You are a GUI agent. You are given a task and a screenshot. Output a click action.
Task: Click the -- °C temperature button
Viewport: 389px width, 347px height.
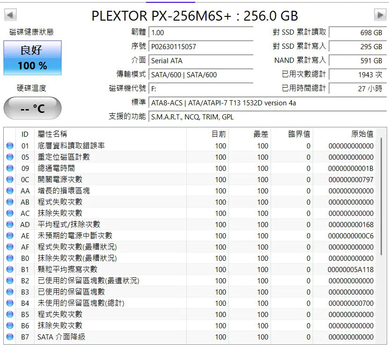tap(32, 109)
